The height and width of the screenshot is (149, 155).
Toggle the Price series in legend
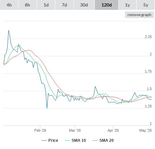click(53, 140)
